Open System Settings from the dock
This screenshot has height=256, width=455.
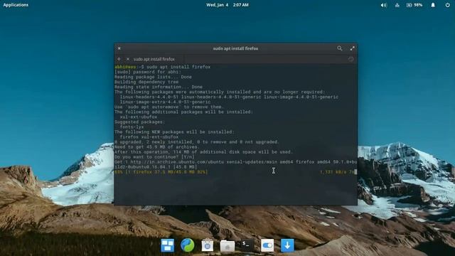click(x=267, y=245)
